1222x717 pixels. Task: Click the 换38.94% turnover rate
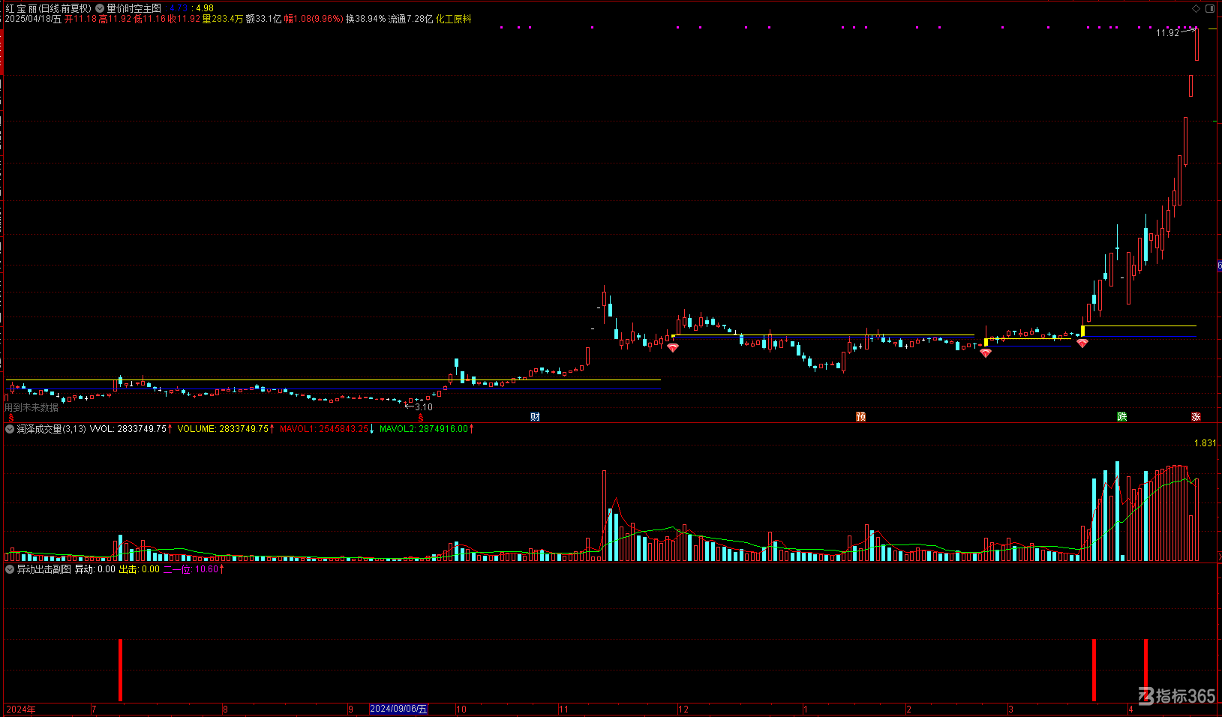(365, 19)
